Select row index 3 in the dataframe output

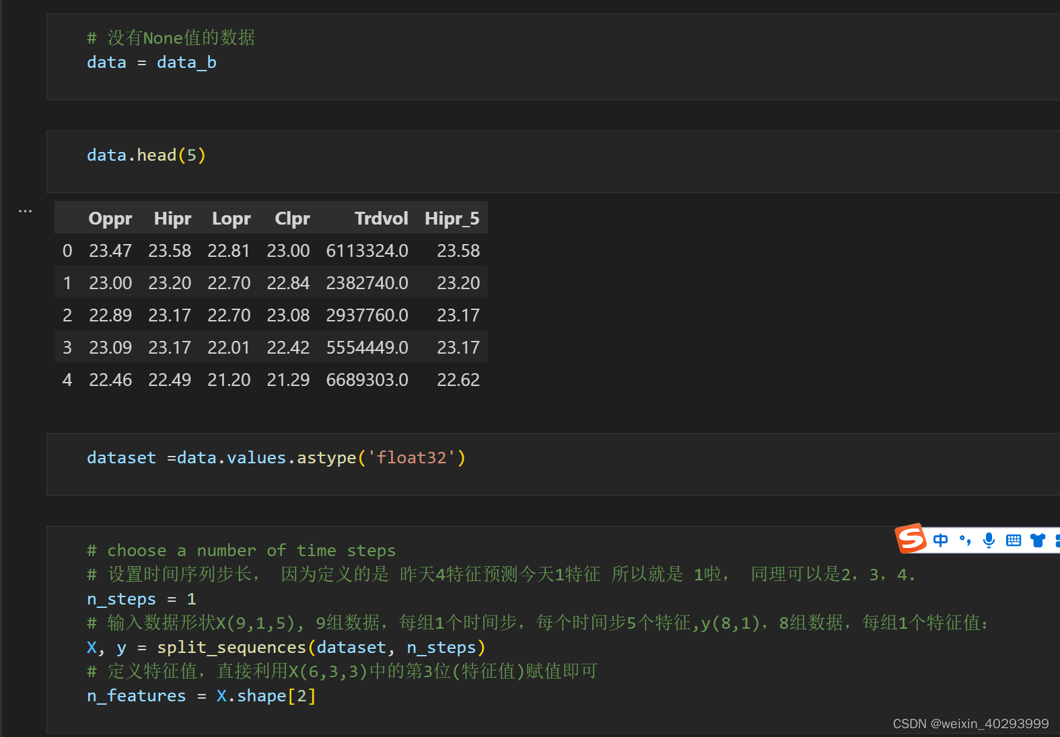(67, 348)
